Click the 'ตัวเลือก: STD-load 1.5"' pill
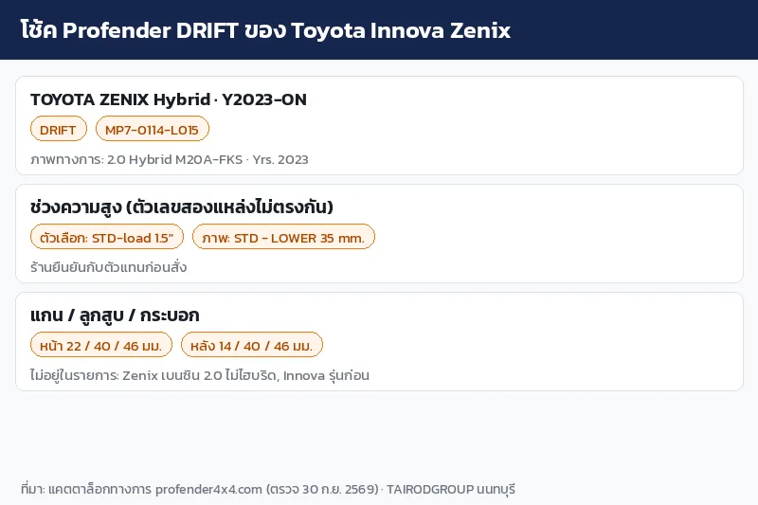This screenshot has height=505, width=758. click(107, 237)
